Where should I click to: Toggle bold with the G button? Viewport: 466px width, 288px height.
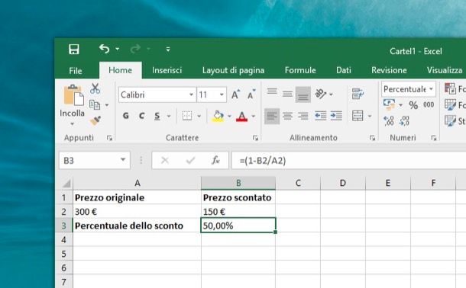point(126,116)
